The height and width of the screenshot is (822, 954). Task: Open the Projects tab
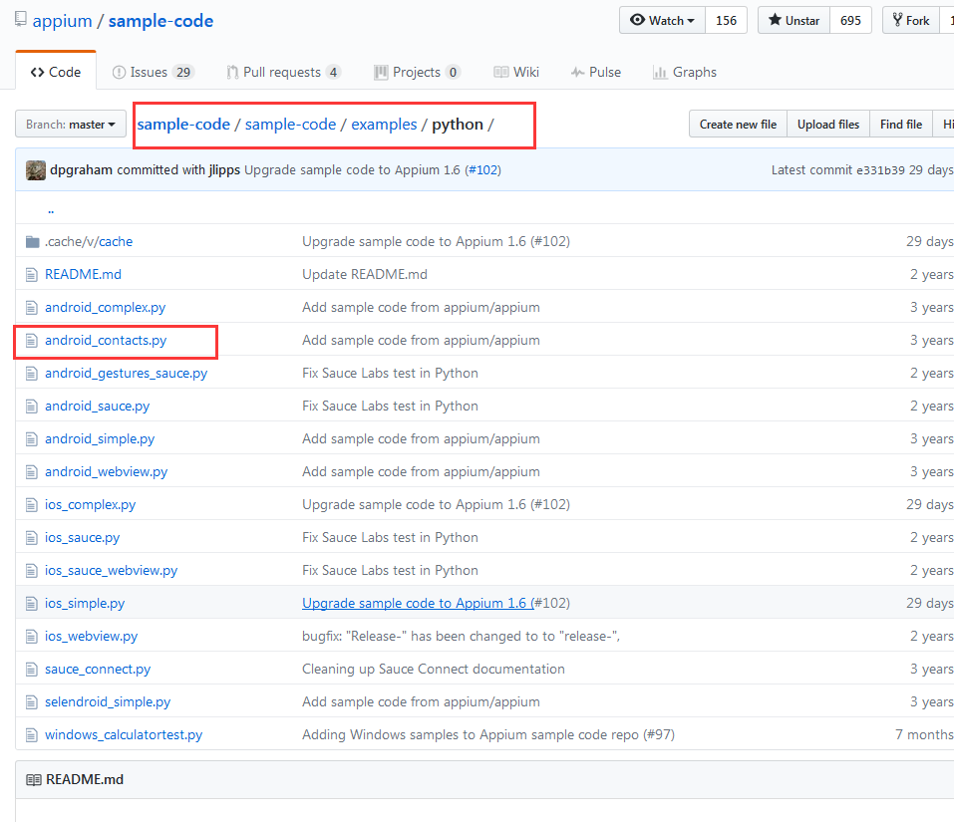point(418,72)
